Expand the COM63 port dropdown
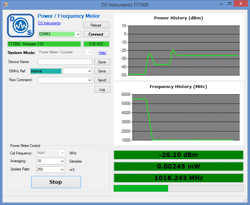This screenshot has width=250, height=205. click(78, 34)
